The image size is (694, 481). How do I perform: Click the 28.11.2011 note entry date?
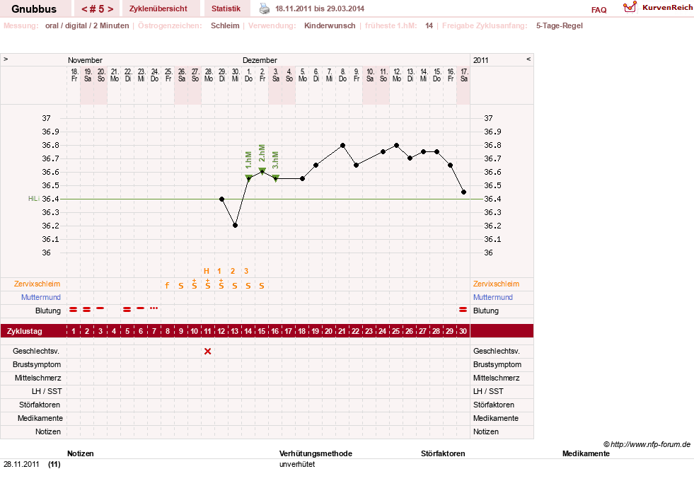[x=21, y=464]
